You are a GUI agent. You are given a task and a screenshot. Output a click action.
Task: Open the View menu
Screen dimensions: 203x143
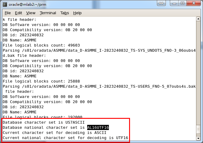30,13
